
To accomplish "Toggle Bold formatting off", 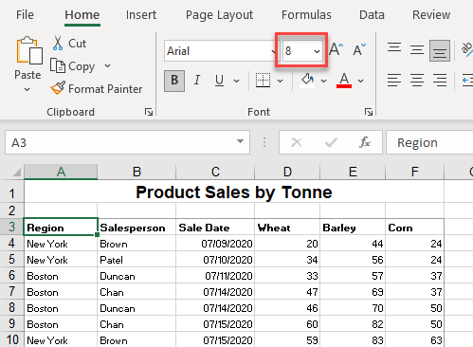I will pos(174,81).
